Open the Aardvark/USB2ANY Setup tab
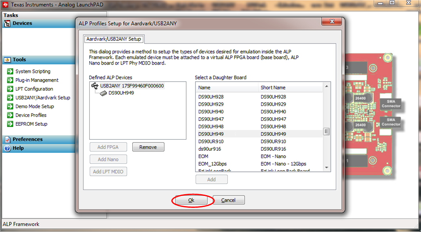Image resolution: width=421 pixels, height=232 pixels. tap(113, 39)
